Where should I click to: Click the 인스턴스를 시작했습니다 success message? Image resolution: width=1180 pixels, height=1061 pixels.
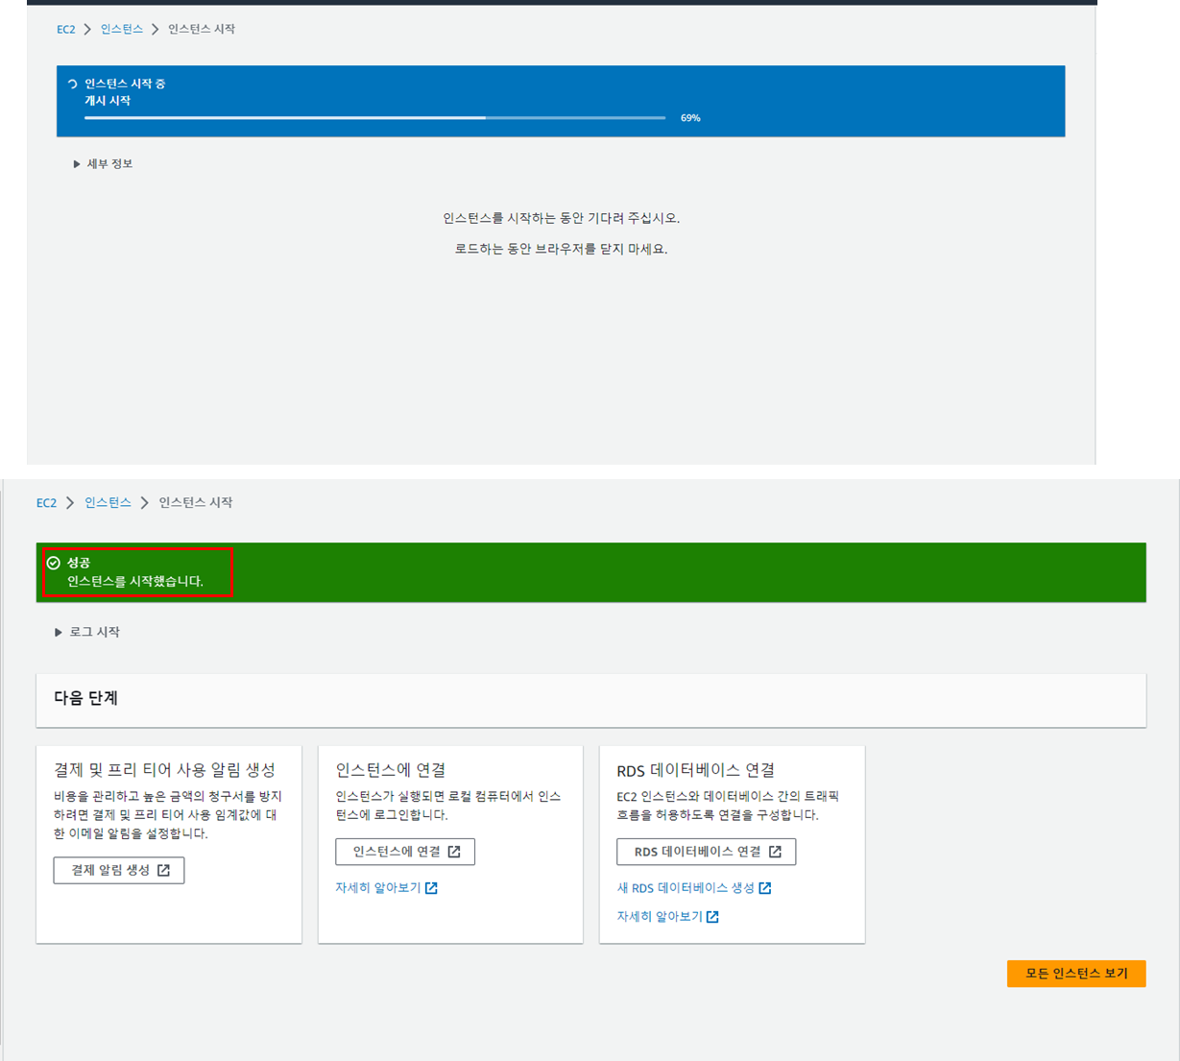[x=135, y=582]
